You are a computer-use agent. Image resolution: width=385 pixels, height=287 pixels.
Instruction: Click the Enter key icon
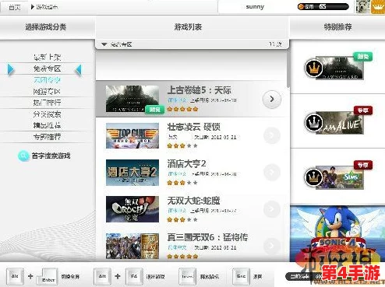click(48, 277)
